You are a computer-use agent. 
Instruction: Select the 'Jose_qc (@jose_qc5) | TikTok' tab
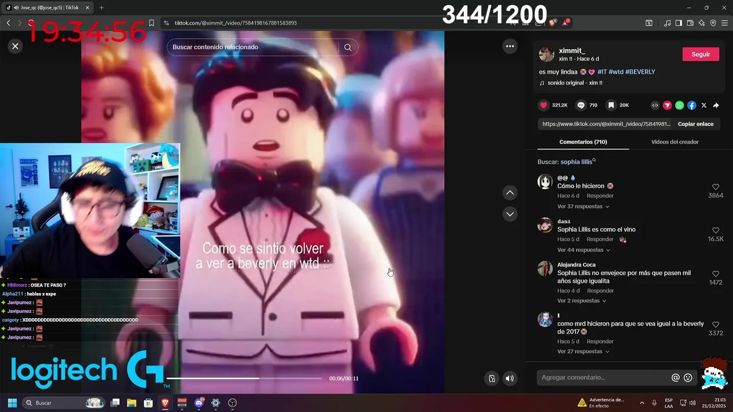point(48,7)
